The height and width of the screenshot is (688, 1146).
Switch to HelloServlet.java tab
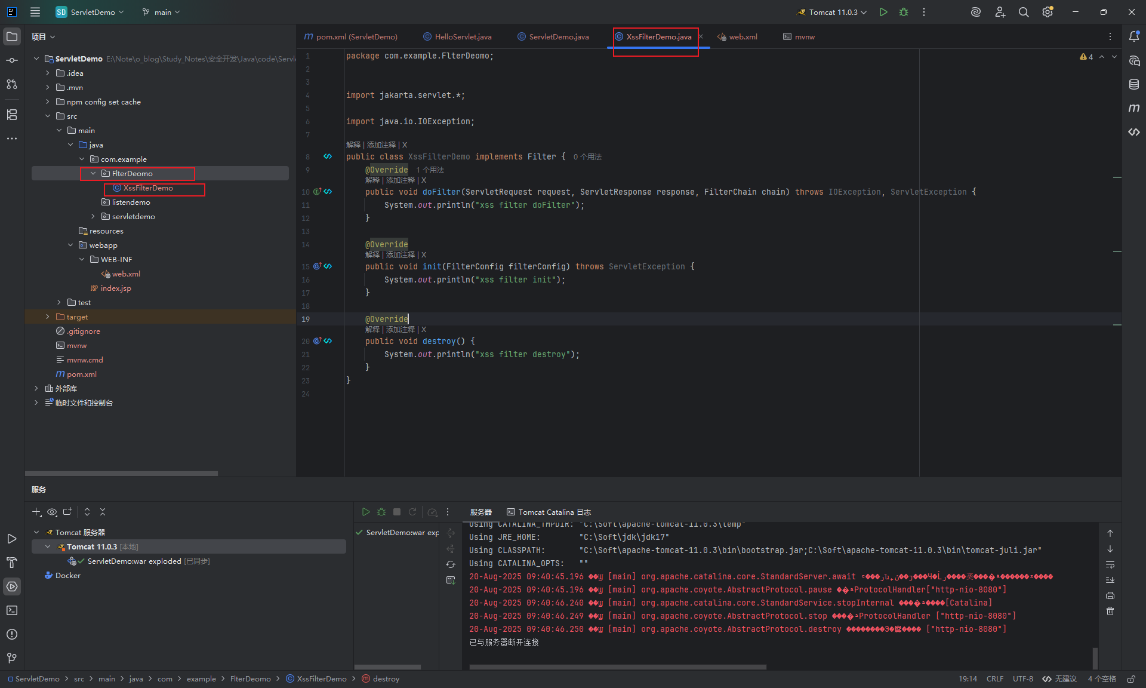tap(458, 37)
